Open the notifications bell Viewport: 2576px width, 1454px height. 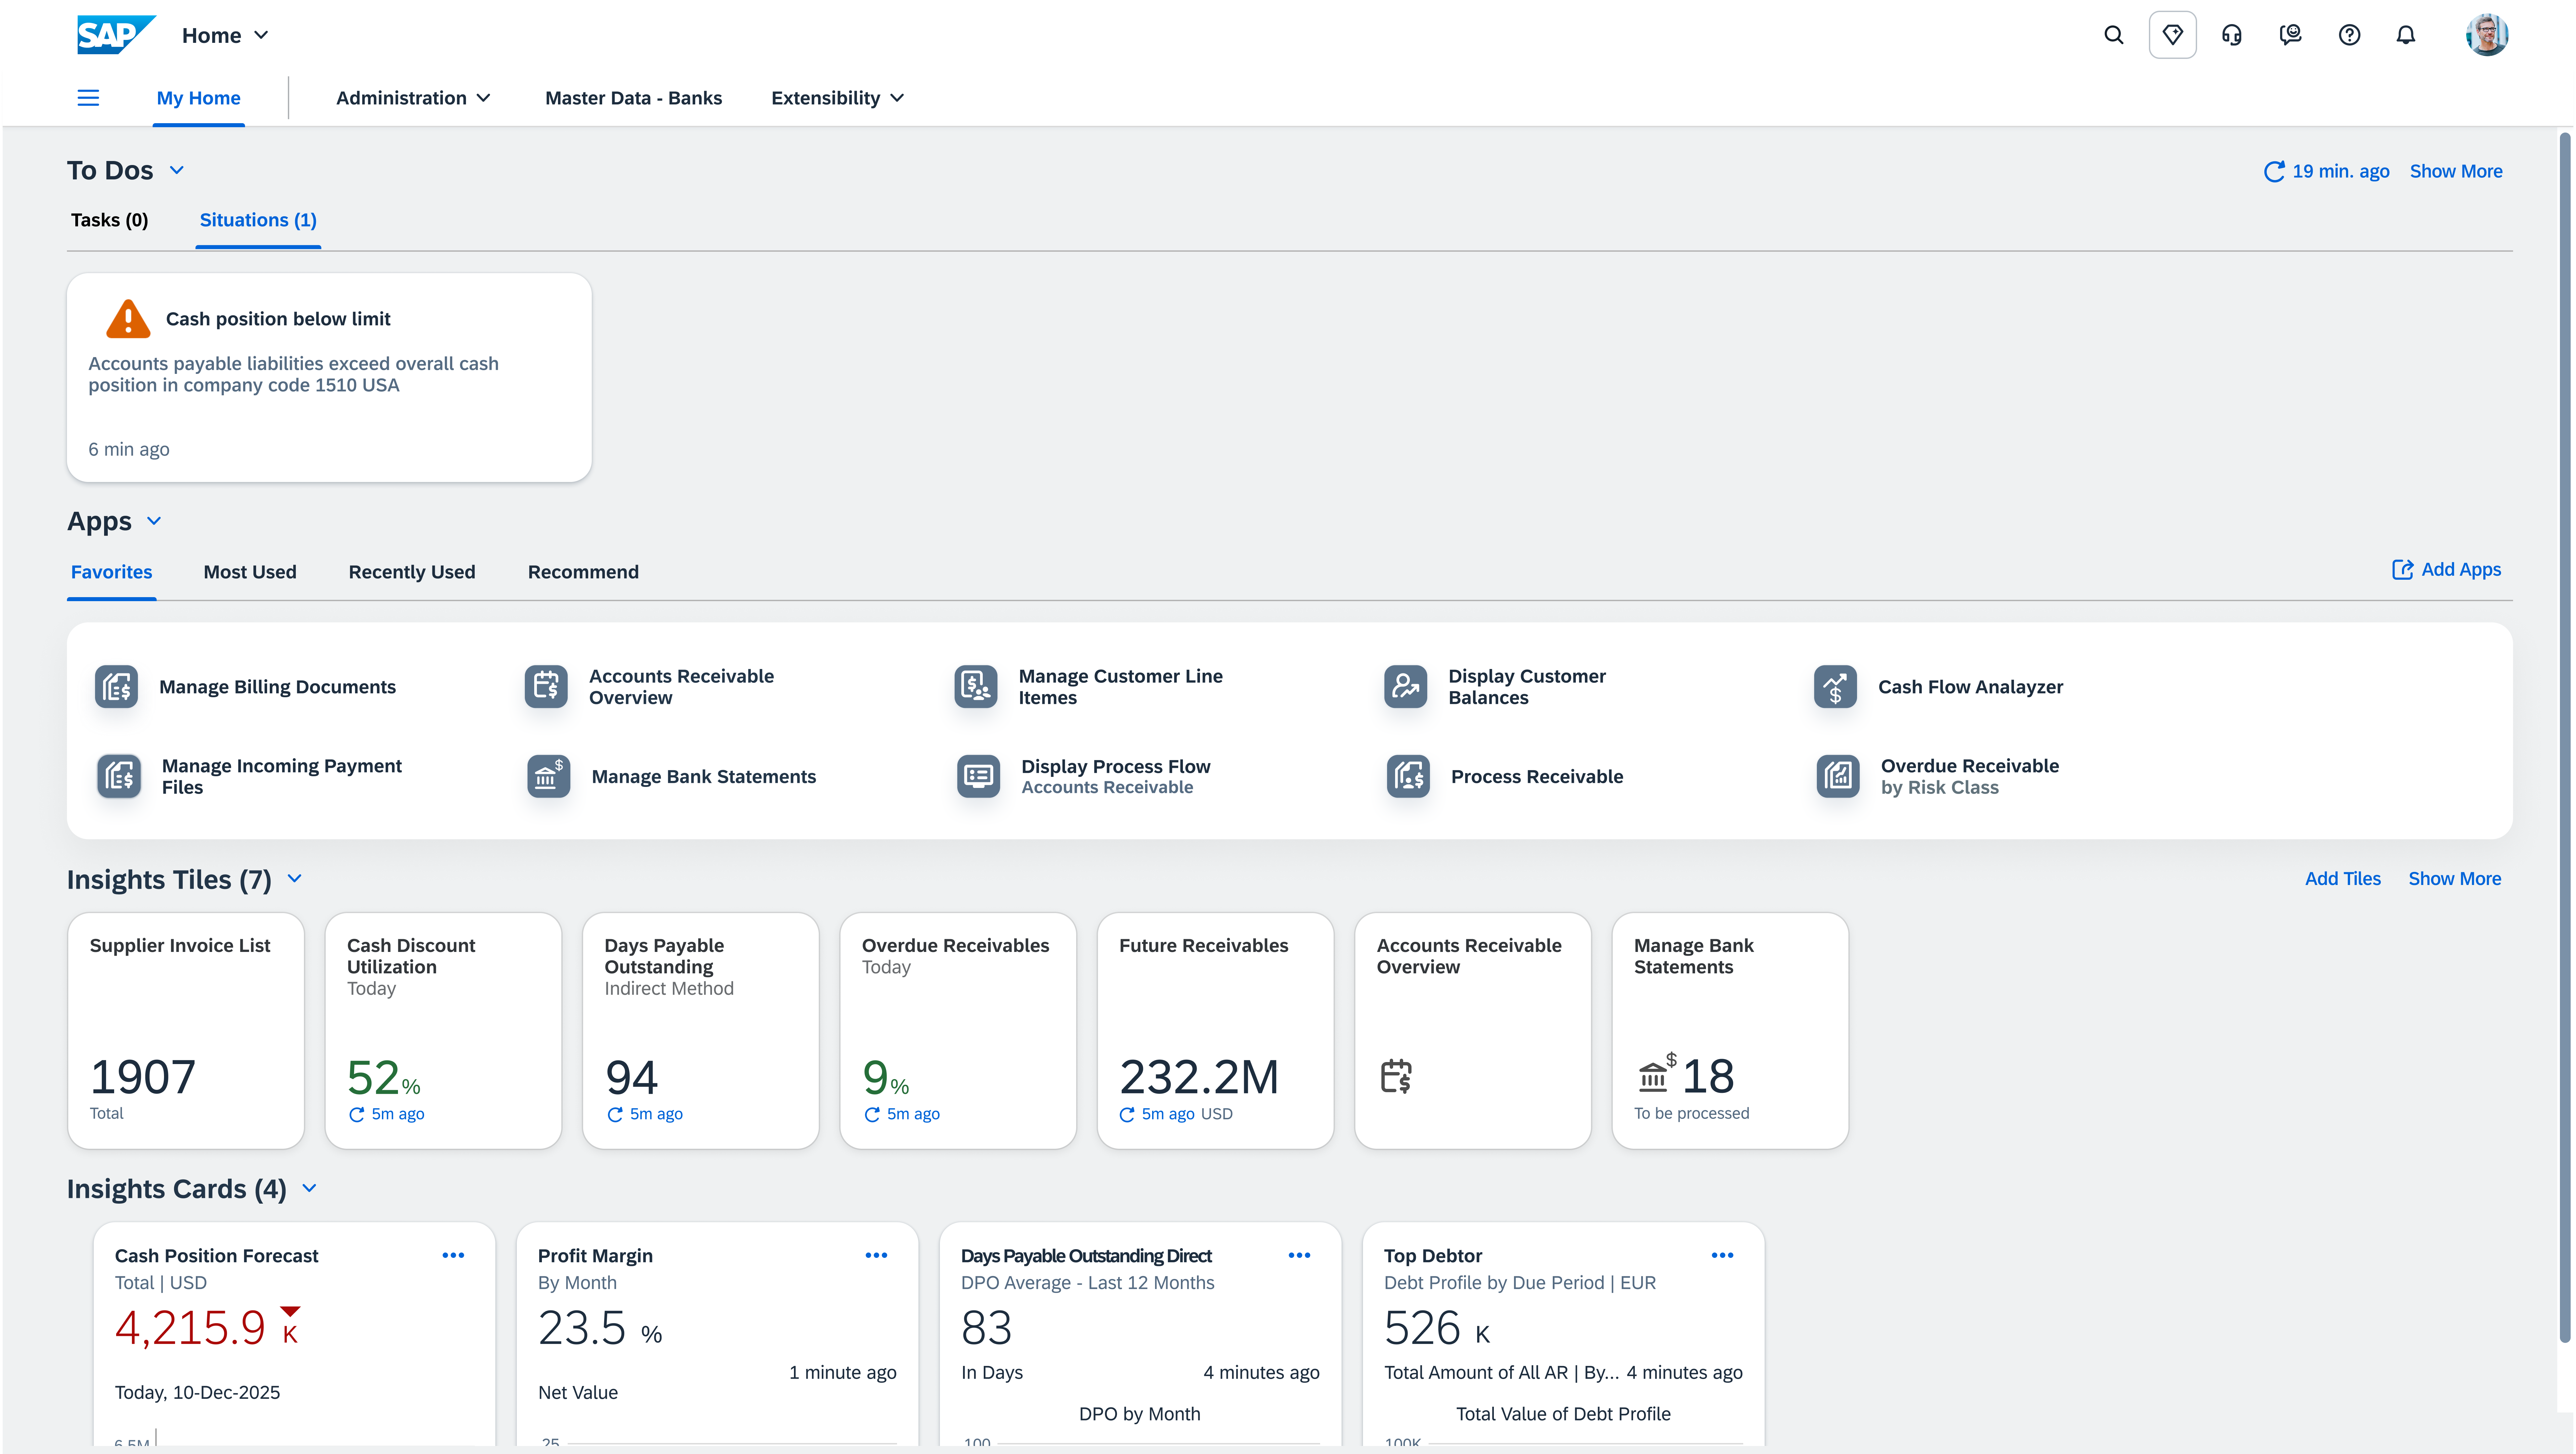[2406, 35]
